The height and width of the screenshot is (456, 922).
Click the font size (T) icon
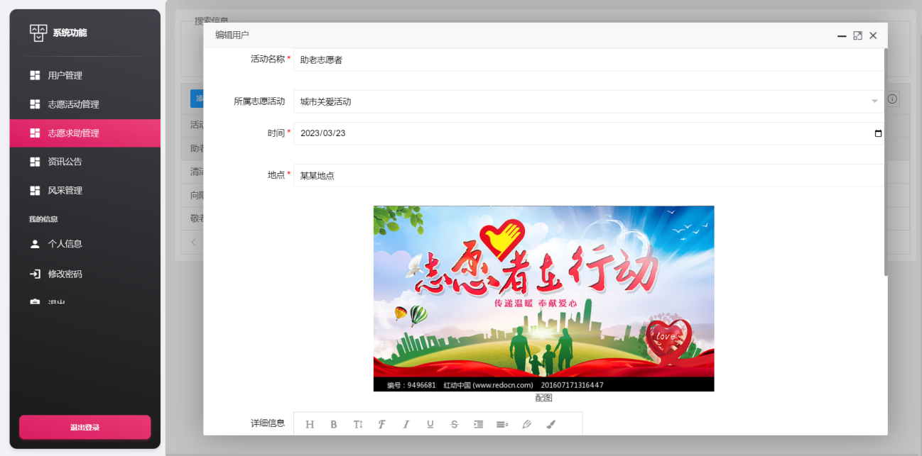[358, 424]
